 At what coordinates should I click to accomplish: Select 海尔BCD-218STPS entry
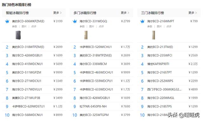(x=160, y=106)
